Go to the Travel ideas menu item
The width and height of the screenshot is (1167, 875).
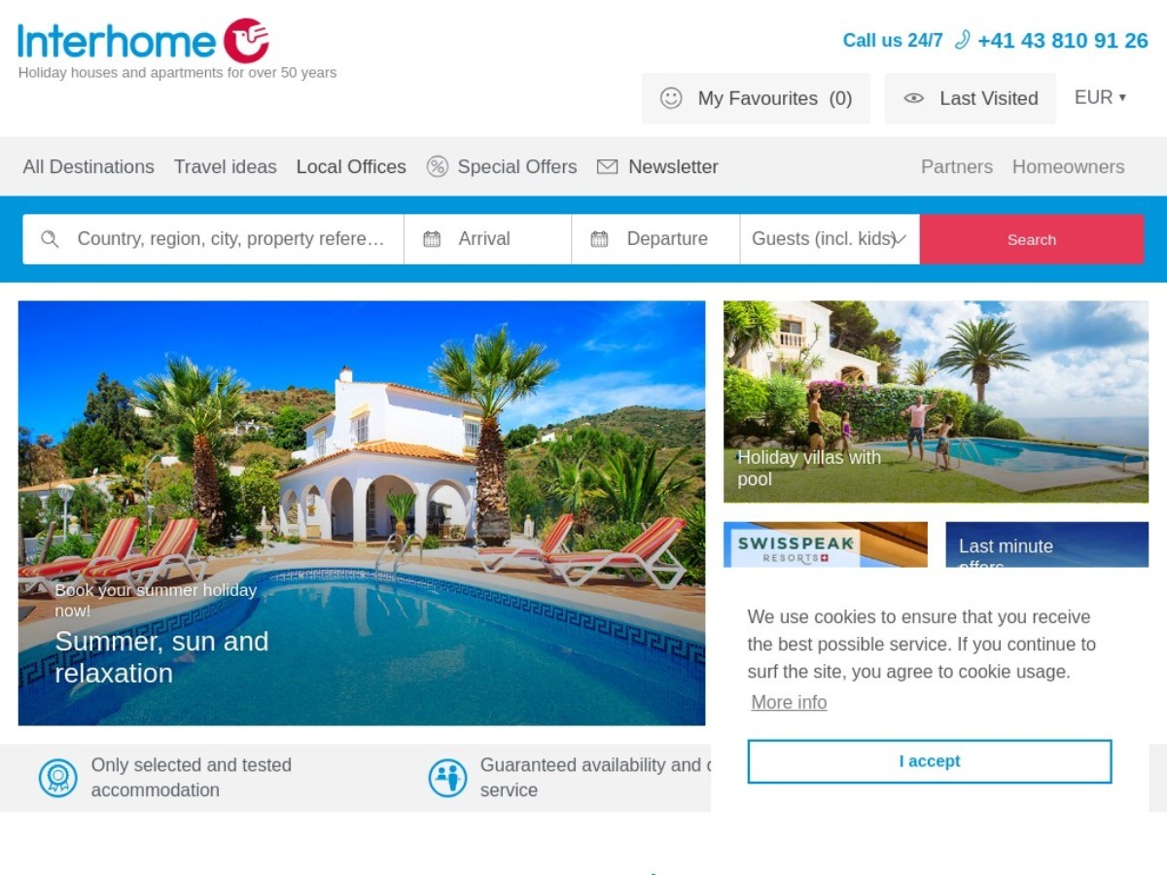[x=226, y=166]
